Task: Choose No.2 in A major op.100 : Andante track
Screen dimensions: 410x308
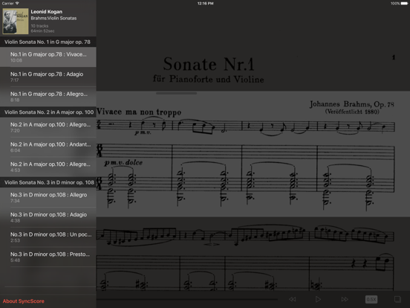Action: pyautogui.click(x=48, y=147)
